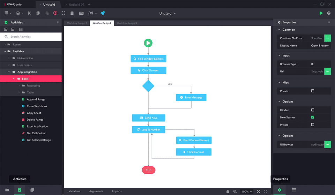
Task: Select the Properties gear icon at bottom
Action: [280, 190]
